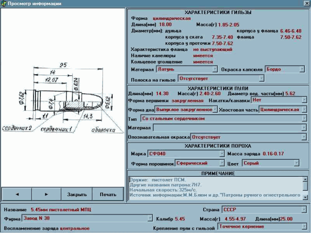Viewport: 311px width, 233px height.
Task: Click the next record arrow button
Action: coord(47,194)
